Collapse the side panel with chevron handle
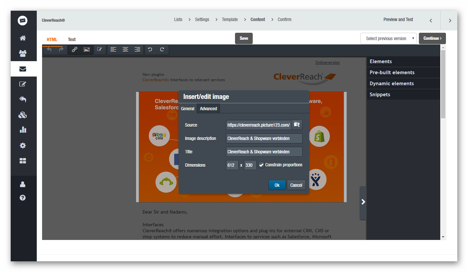The height and width of the screenshot is (272, 468). point(363,202)
